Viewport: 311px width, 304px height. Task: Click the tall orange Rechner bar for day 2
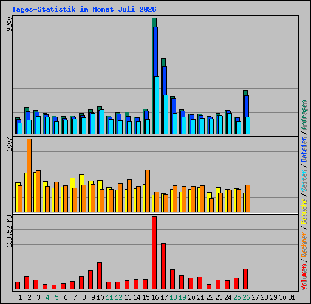[29, 176]
